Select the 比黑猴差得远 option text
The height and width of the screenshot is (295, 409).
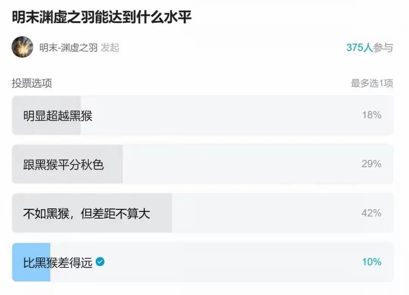click(58, 262)
